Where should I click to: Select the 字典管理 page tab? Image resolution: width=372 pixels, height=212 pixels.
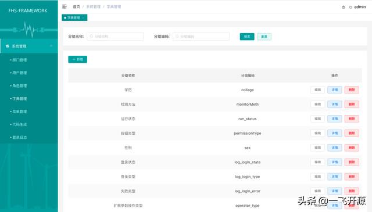(x=74, y=17)
